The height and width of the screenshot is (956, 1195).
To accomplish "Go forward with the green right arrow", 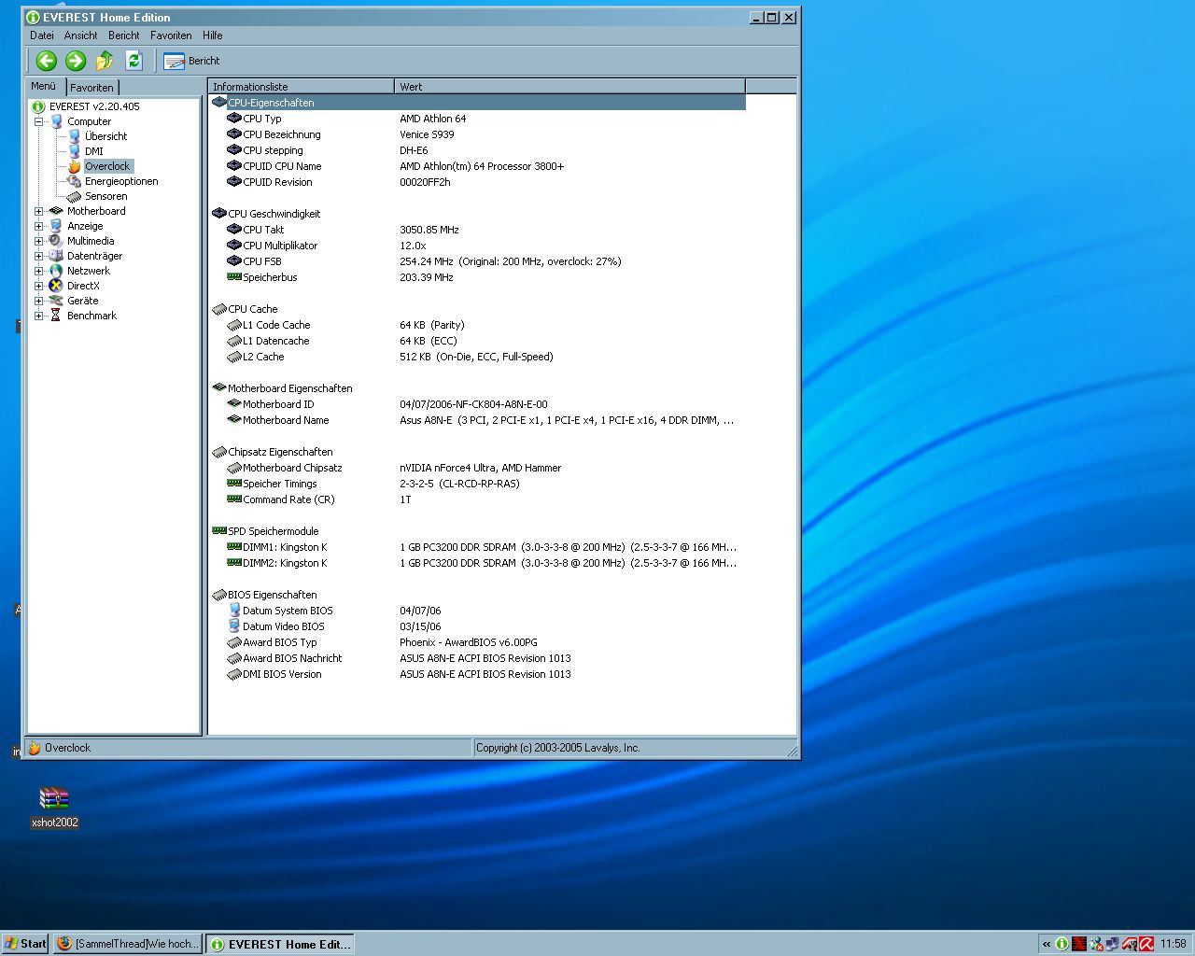I will (x=76, y=61).
